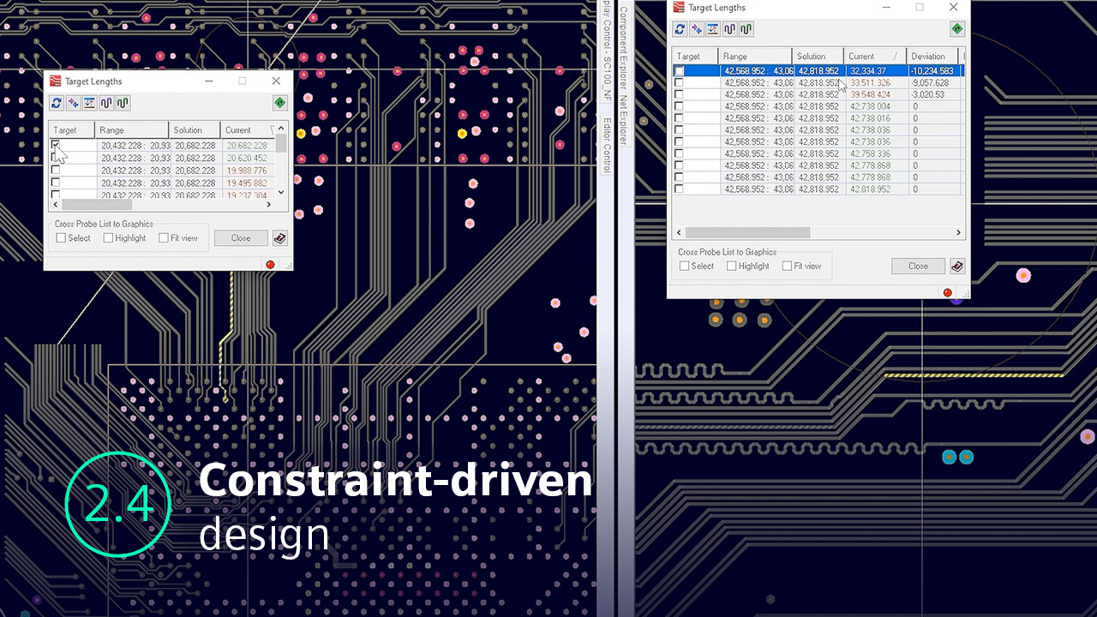Image resolution: width=1097 pixels, height=617 pixels.
Task: Enable Fit view checkbox in left dialog
Action: click(x=164, y=238)
